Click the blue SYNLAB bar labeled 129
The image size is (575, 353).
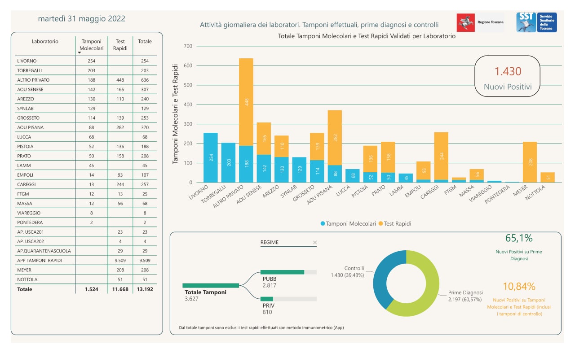[299, 170]
